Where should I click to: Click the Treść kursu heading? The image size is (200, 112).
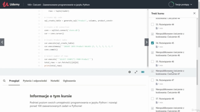[x=157, y=13]
